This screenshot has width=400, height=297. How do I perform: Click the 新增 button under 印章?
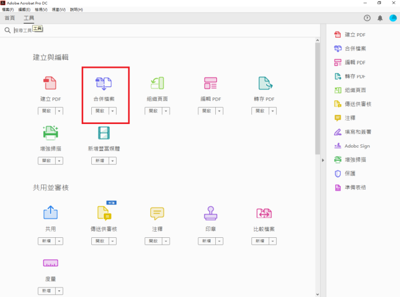(x=207, y=241)
